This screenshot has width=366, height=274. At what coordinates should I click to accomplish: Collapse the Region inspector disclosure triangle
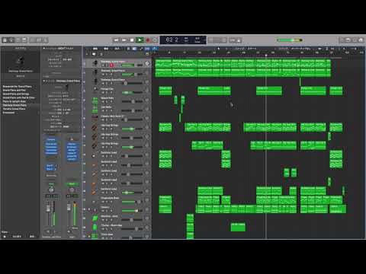point(44,48)
